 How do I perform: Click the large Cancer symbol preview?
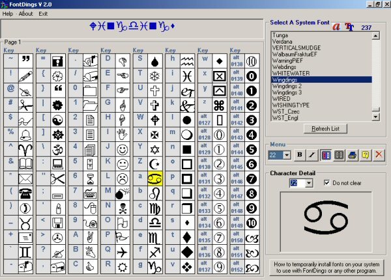(x=326, y=217)
